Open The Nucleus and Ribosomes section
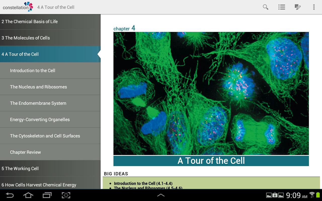322x201 pixels. coord(50,87)
